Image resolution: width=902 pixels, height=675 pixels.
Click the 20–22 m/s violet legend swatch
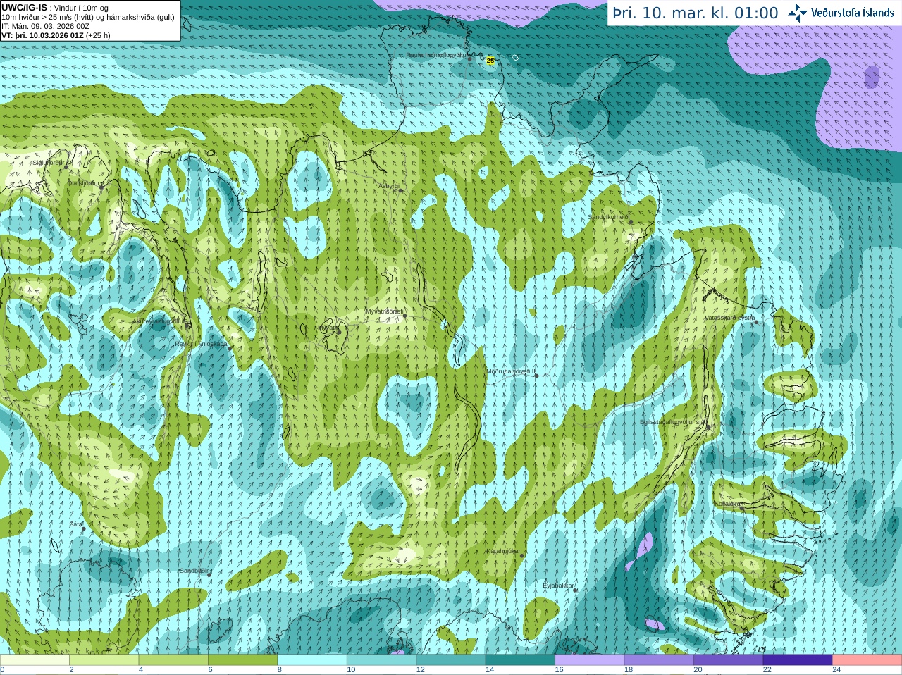click(729, 660)
